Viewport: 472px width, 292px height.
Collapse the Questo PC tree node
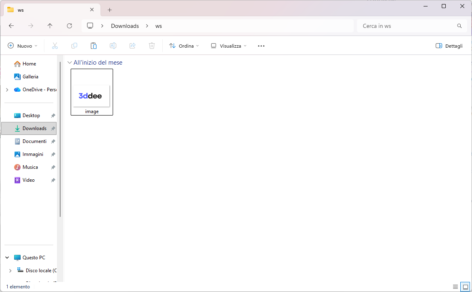pos(7,258)
